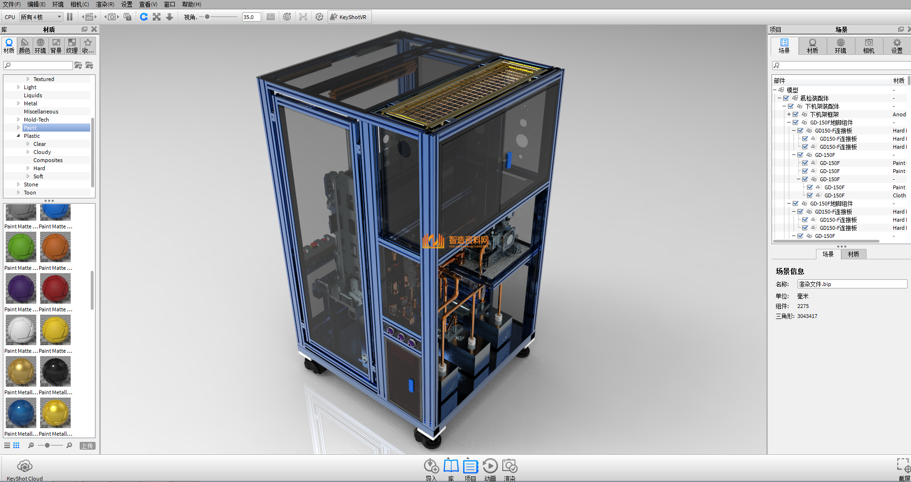Open the 相机(C) menu
The image size is (911, 482).
pyautogui.click(x=80, y=4)
